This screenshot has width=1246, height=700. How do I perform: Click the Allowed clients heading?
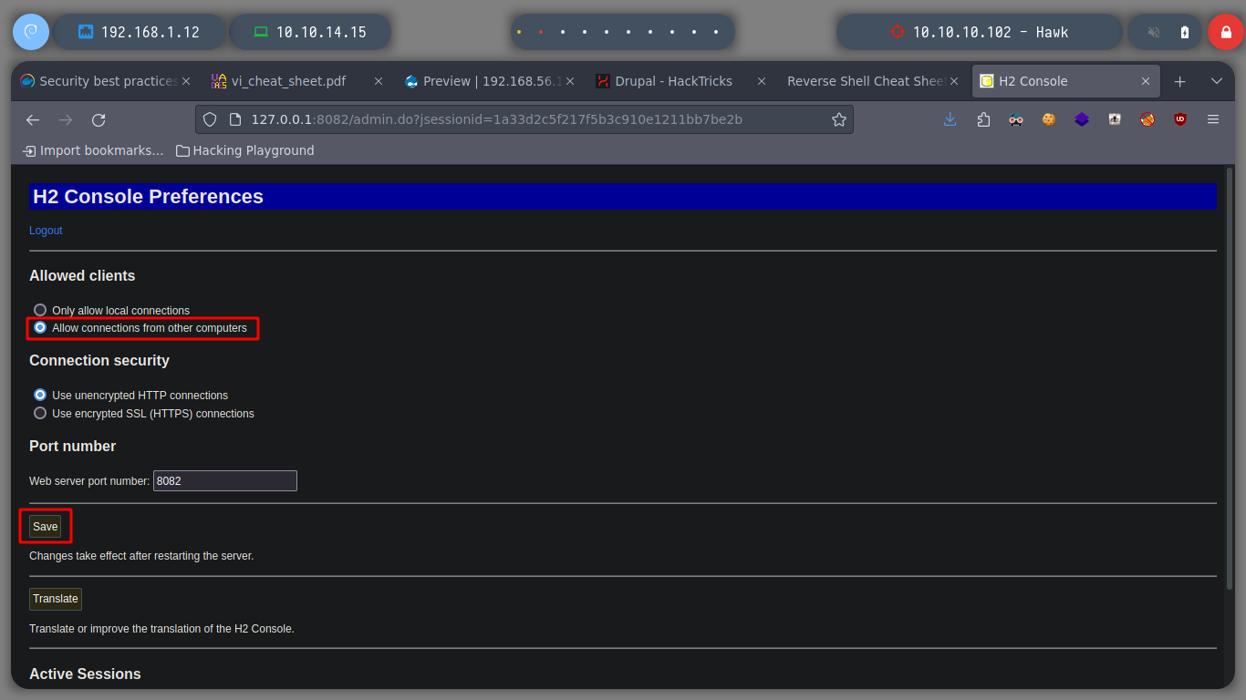(x=82, y=275)
